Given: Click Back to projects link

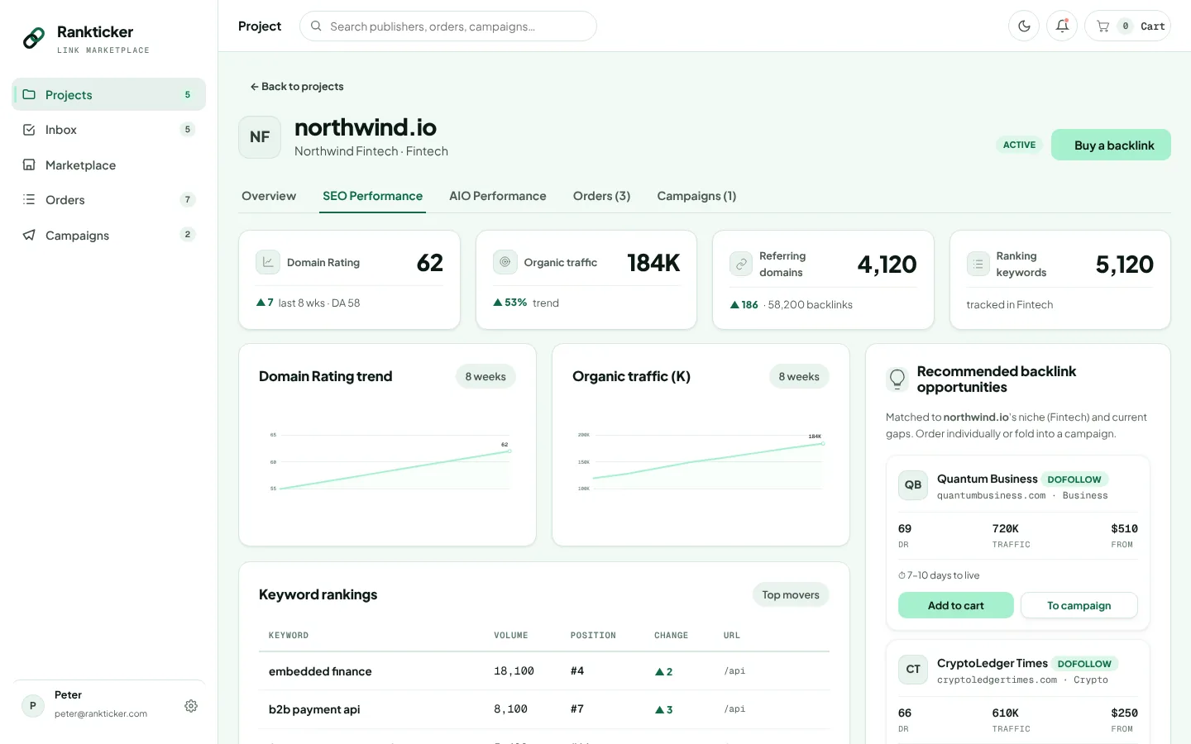Looking at the screenshot, I should (x=297, y=86).
